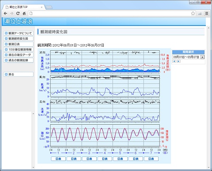Screen dimensions: 212x171
Task: Open 10分潮位観測情報 sidebar item
Action: pos(19,49)
